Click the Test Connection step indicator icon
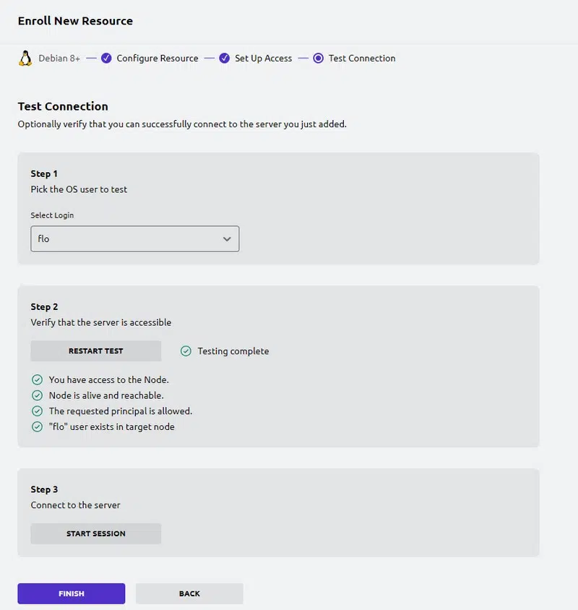578x610 pixels. [x=319, y=59]
